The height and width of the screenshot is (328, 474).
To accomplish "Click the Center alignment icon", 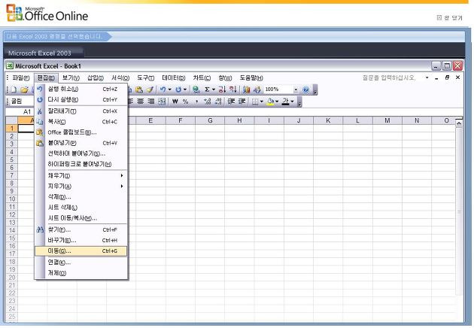I will (x=141, y=102).
